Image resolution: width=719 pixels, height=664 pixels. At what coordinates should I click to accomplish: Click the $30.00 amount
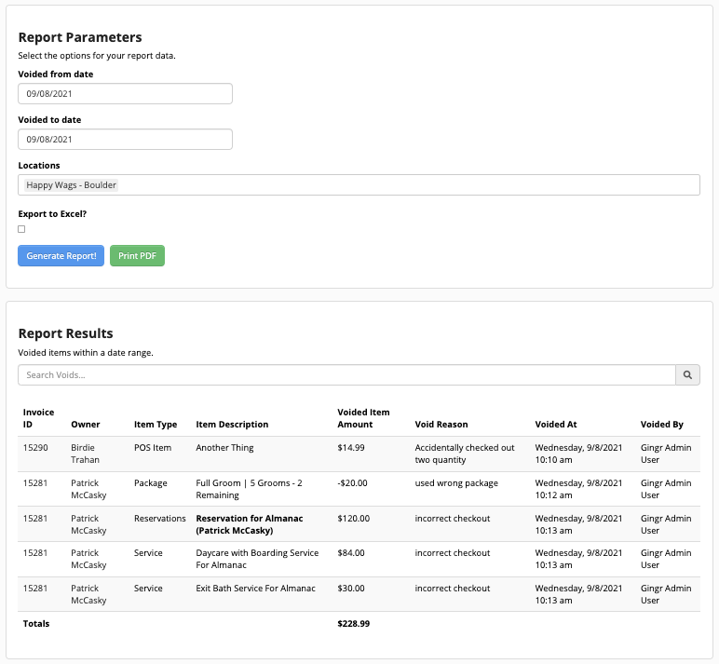click(x=351, y=588)
